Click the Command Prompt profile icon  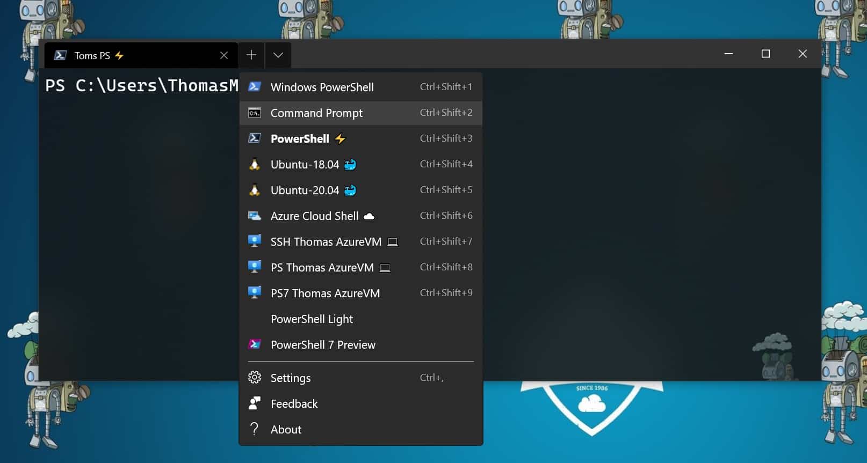point(255,113)
